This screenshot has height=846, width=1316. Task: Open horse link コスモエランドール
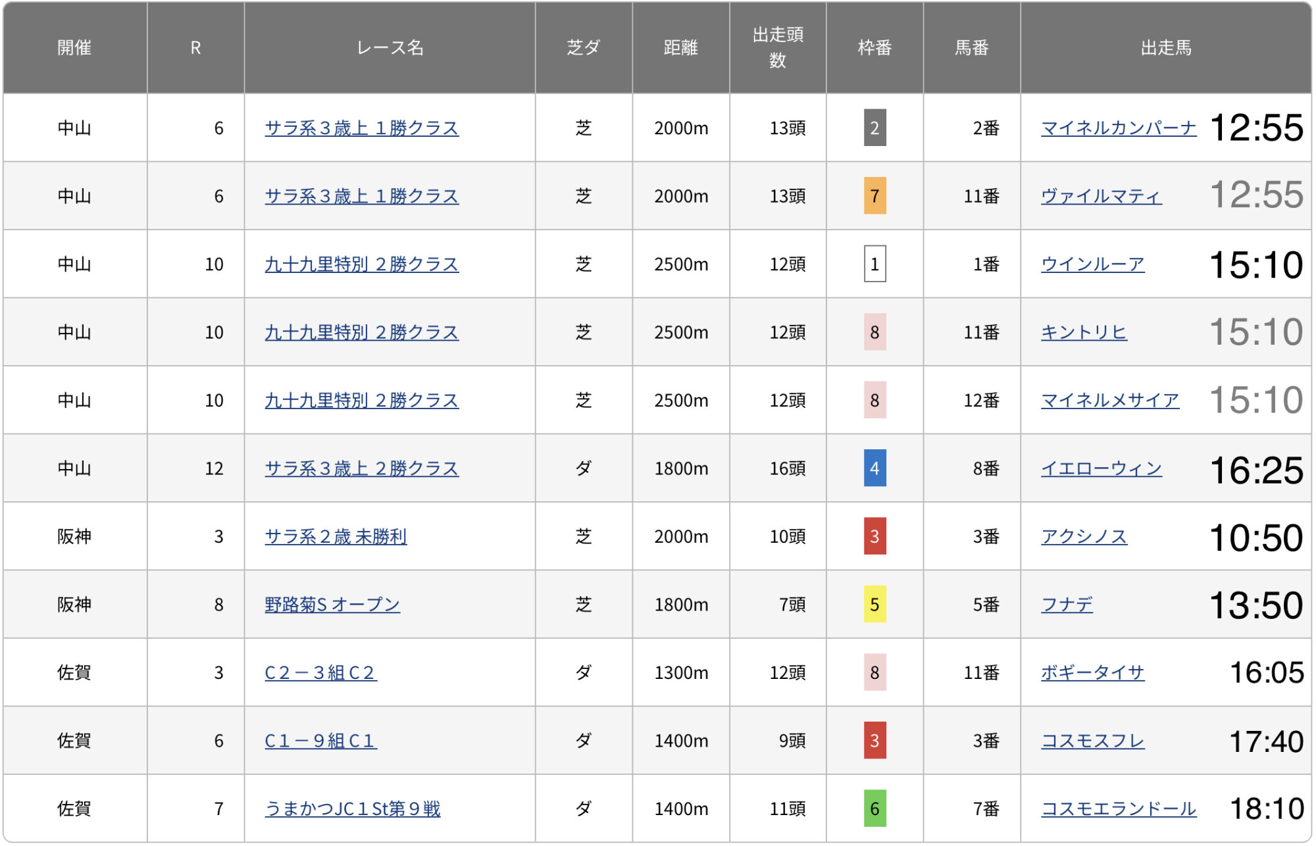(x=1118, y=809)
